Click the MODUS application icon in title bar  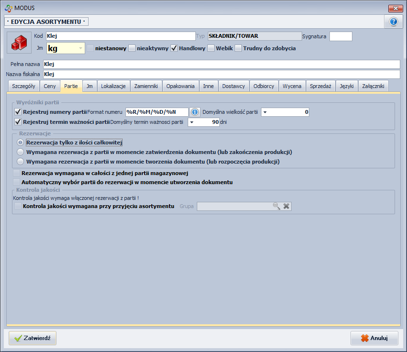[x=8, y=8]
